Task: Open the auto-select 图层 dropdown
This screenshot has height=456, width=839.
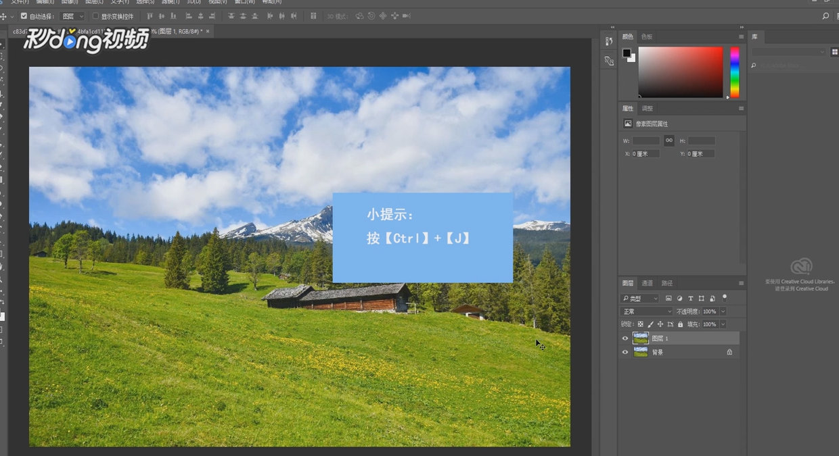Action: [x=72, y=16]
